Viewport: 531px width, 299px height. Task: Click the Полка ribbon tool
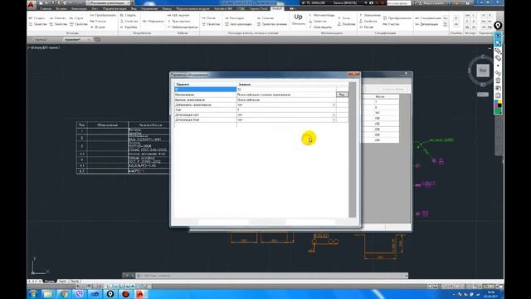pyautogui.click(x=208, y=18)
